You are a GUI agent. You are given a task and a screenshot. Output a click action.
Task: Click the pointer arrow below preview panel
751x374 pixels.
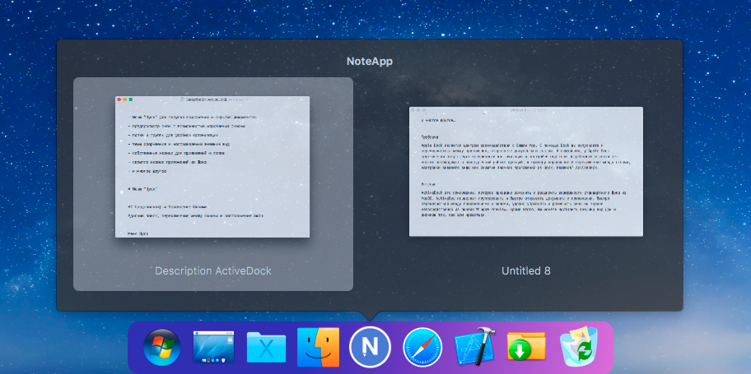click(370, 316)
